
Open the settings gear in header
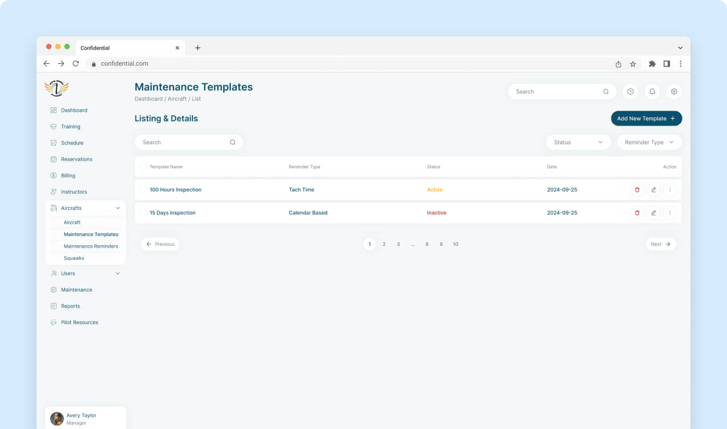pos(674,91)
